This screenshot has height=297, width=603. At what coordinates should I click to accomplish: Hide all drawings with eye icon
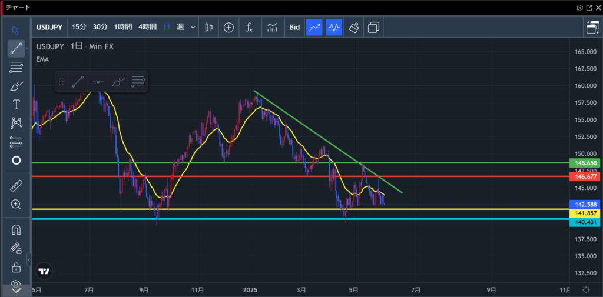pos(16,283)
